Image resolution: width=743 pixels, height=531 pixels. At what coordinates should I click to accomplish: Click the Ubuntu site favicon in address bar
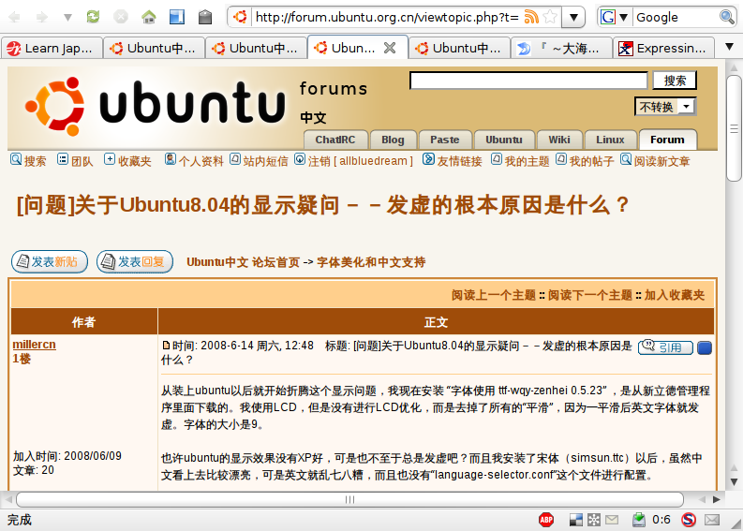coord(240,17)
